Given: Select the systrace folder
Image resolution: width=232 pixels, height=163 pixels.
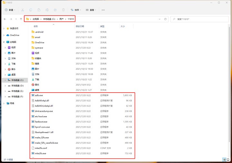Looking at the screenshot, I should [82, 48].
